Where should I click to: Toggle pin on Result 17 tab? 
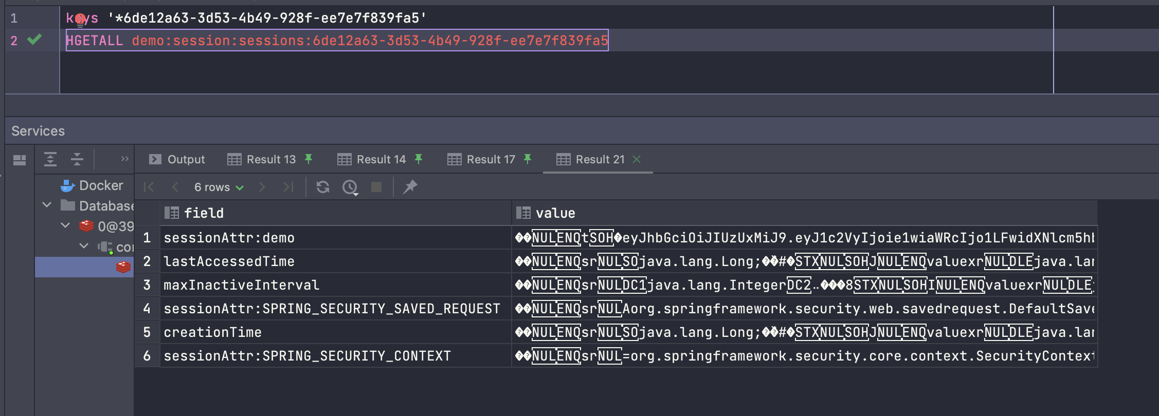(x=528, y=159)
